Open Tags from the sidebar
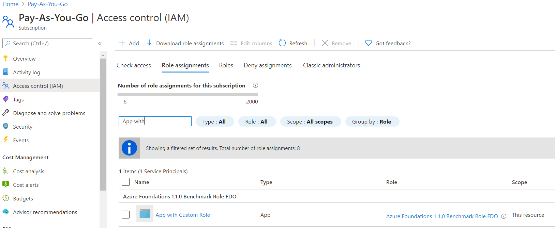The image size is (555, 228). [18, 100]
